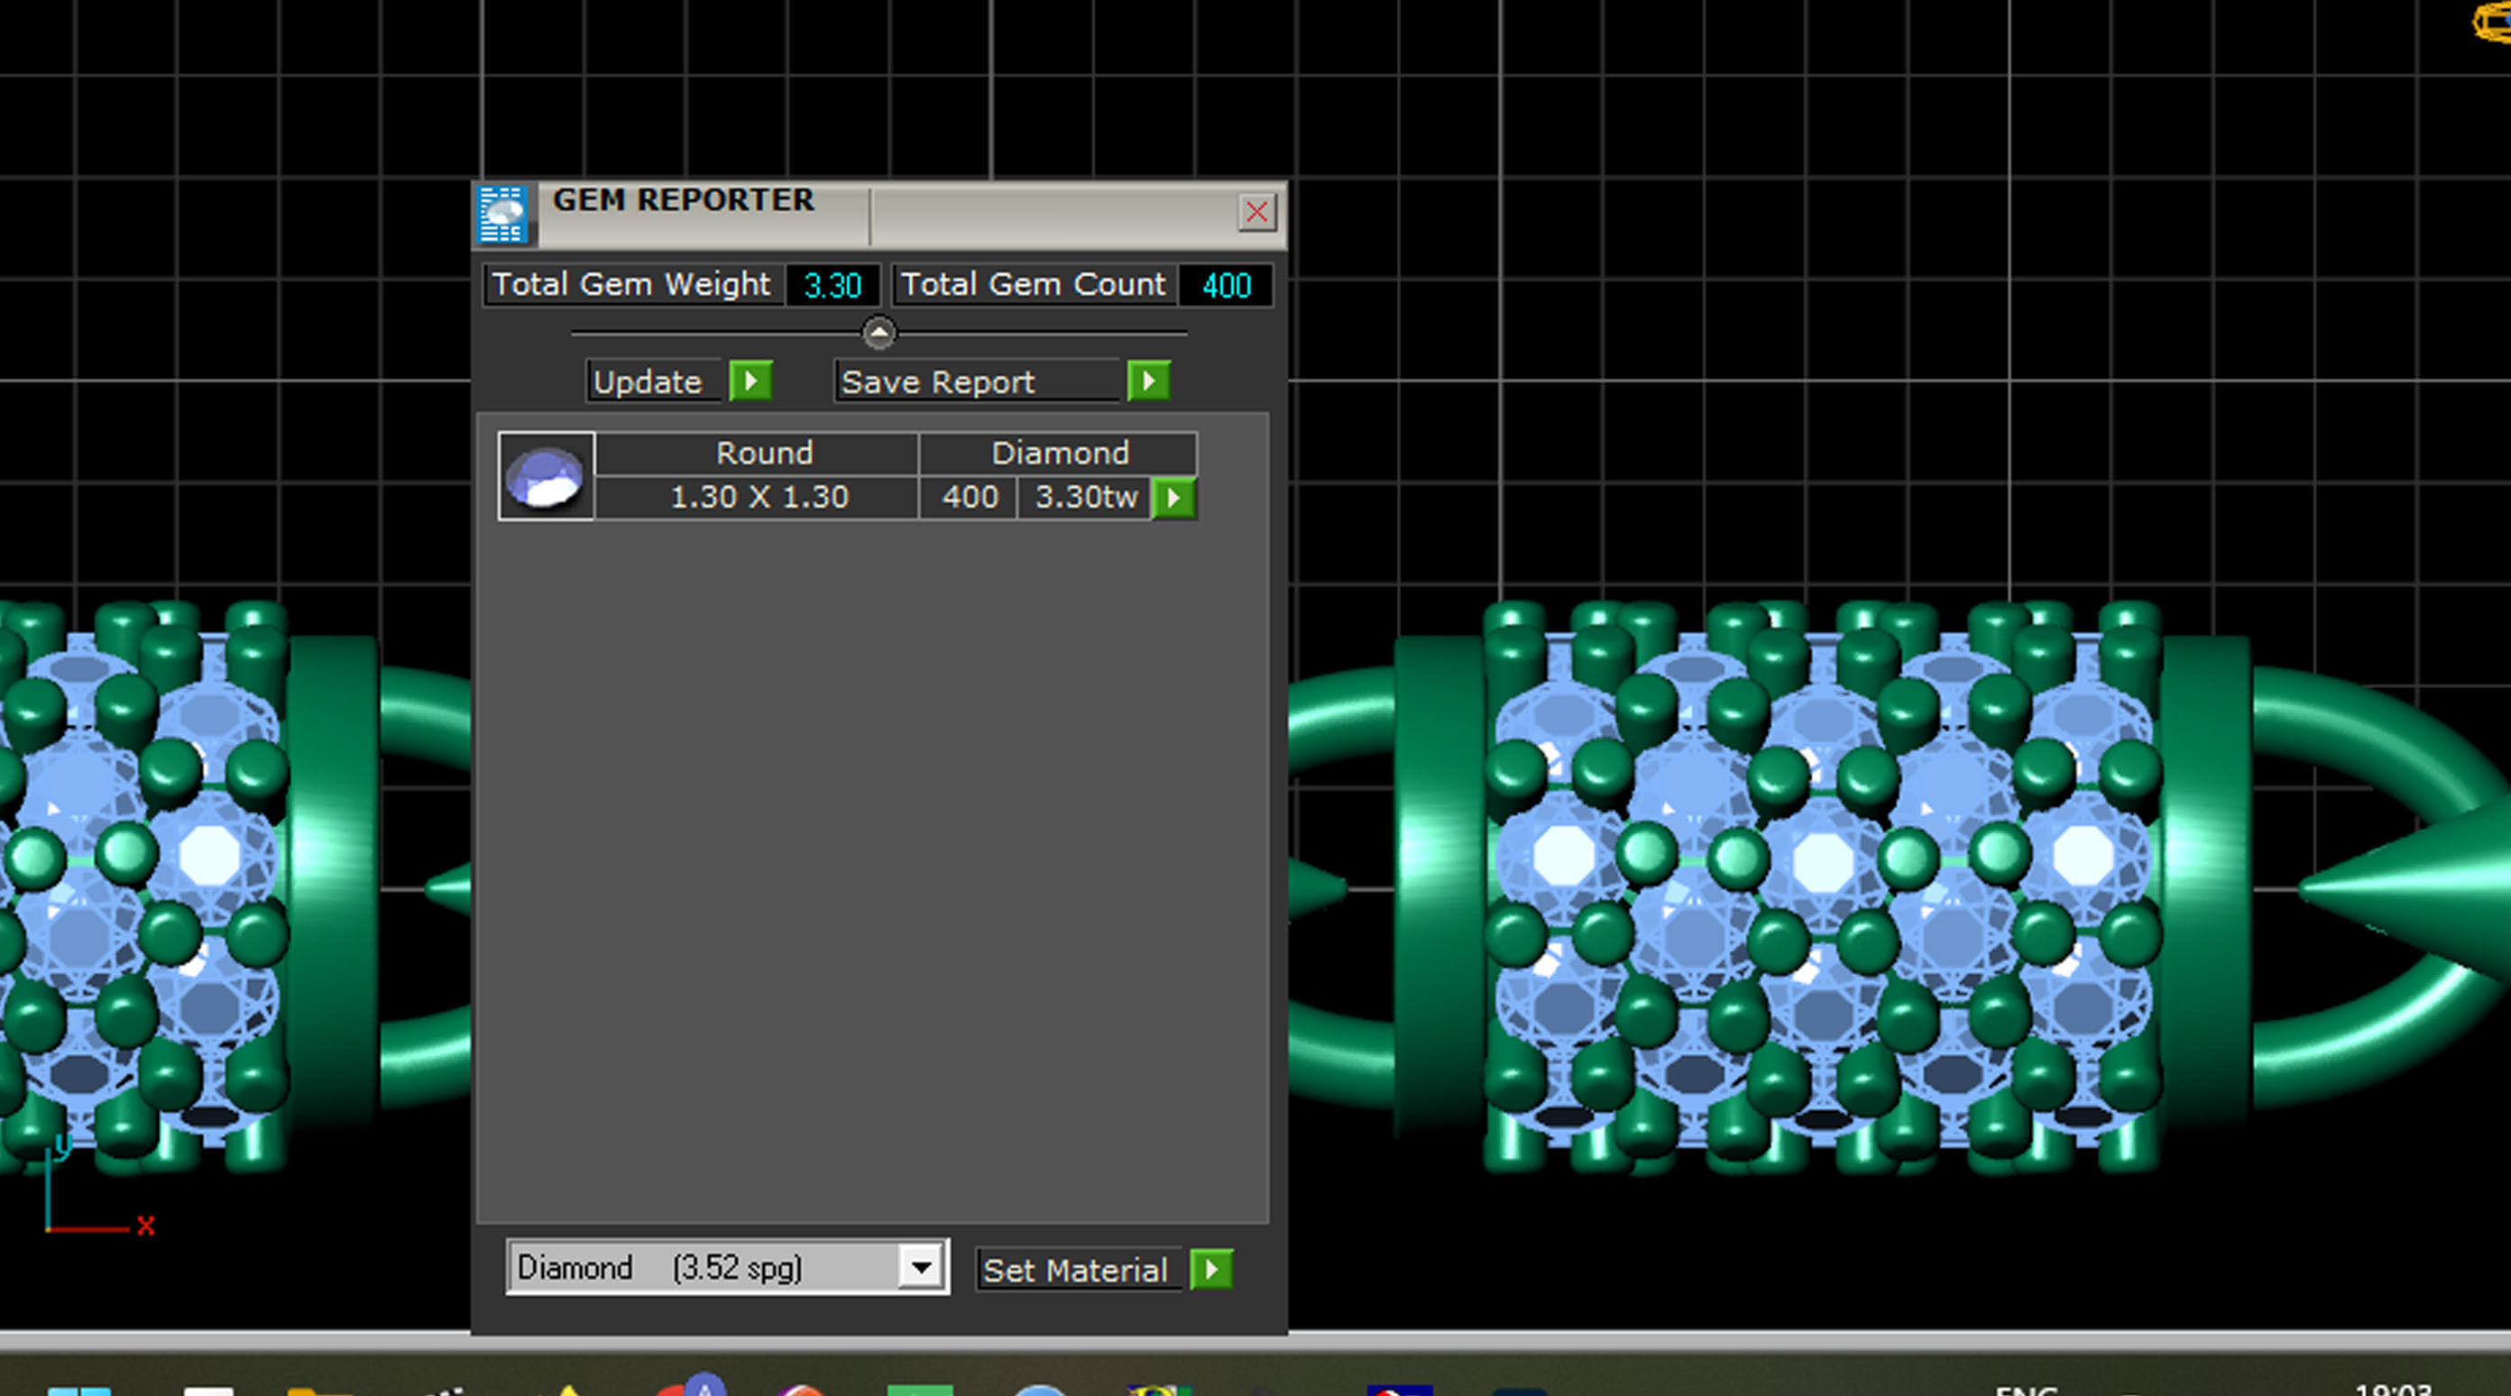Screen dimensions: 2511x1396
Task: Click green arrow next to 3.30tw
Action: 1173,498
